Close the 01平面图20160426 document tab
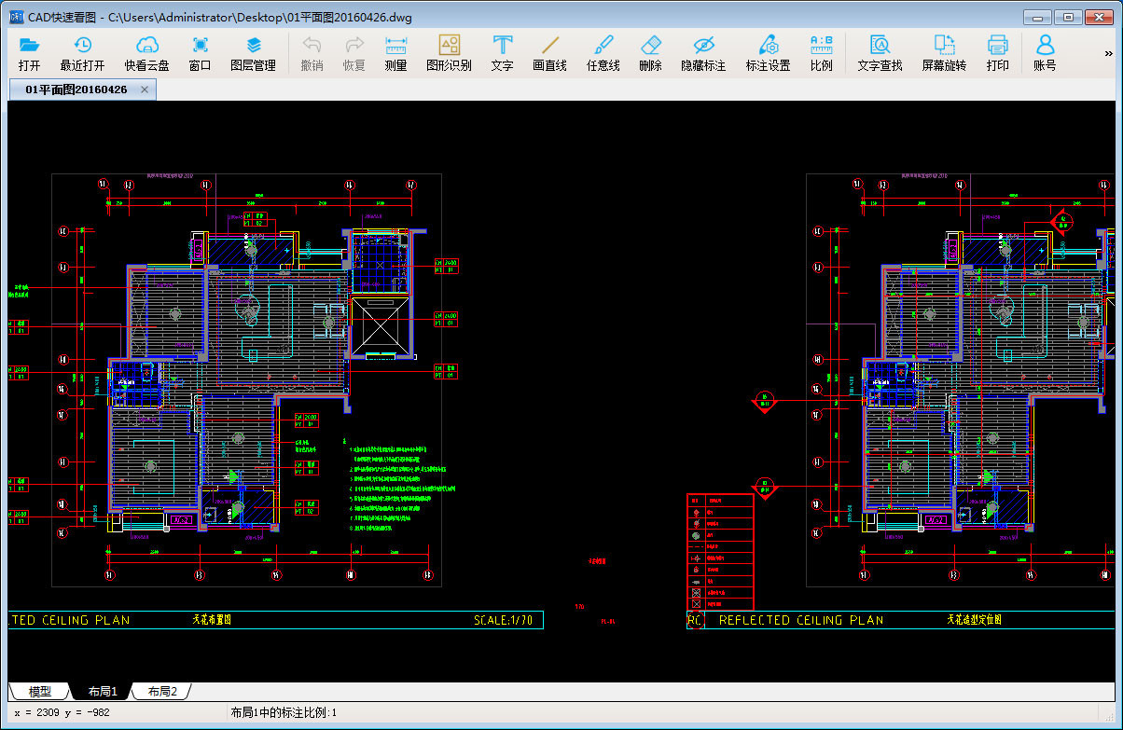 click(x=145, y=90)
